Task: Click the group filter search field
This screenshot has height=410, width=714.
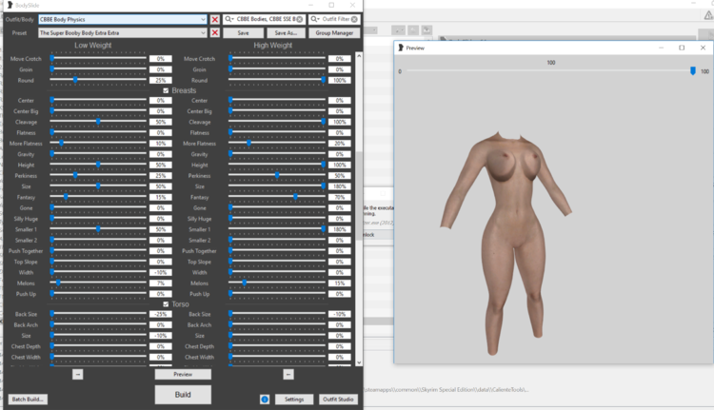Action: coord(264,19)
